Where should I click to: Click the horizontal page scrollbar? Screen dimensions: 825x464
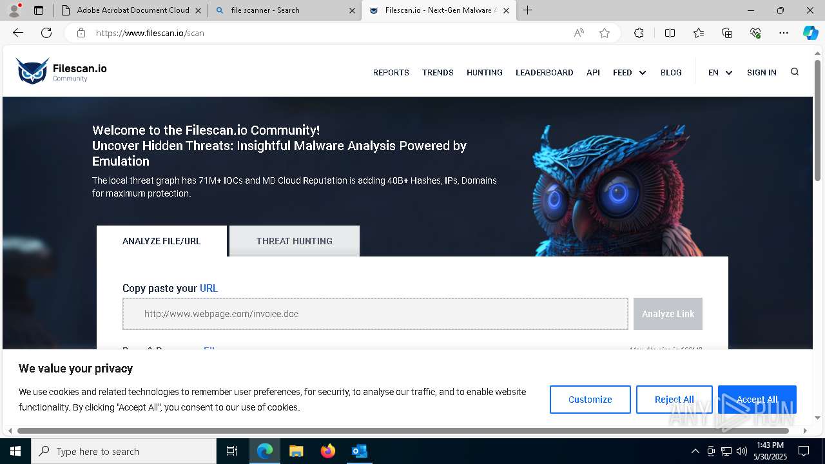[403, 430]
